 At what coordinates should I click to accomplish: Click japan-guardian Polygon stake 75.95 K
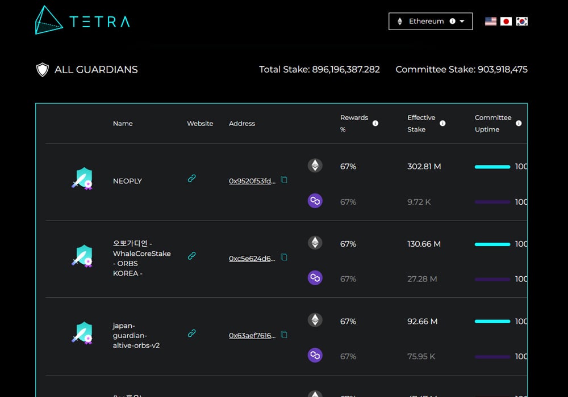[421, 356]
